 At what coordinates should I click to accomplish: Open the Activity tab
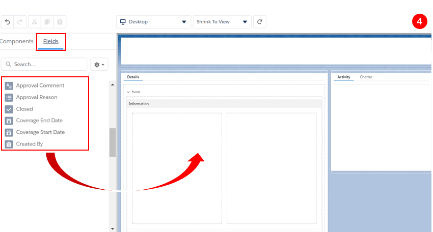pyautogui.click(x=343, y=77)
